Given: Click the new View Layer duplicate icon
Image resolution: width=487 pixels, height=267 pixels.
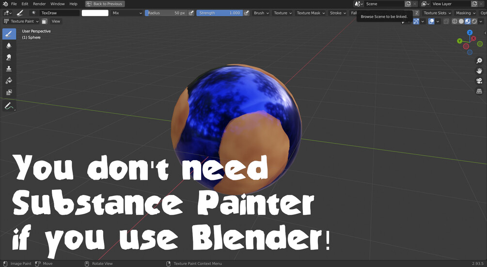Looking at the screenshot, I should pyautogui.click(x=474, y=4).
